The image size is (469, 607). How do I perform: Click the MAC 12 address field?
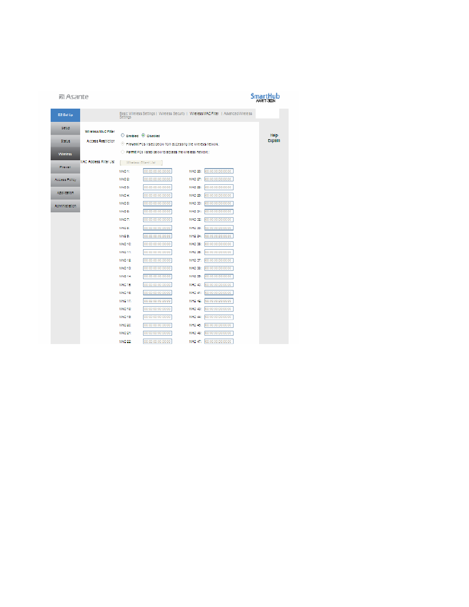coord(157,260)
